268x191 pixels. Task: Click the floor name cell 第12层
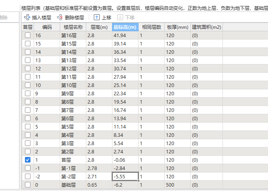point(73,69)
